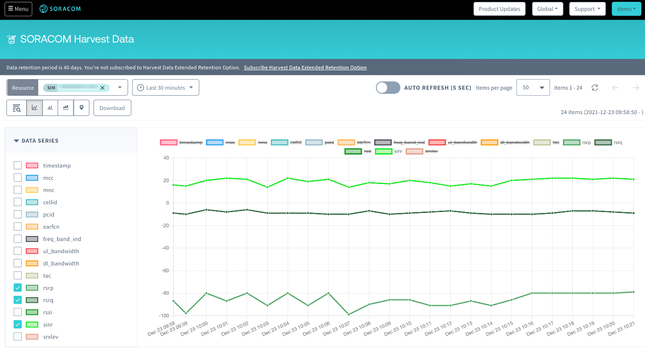Toggle ul_bandwidth in chart legend
Viewport: 645px width, 351px height.
[453, 143]
